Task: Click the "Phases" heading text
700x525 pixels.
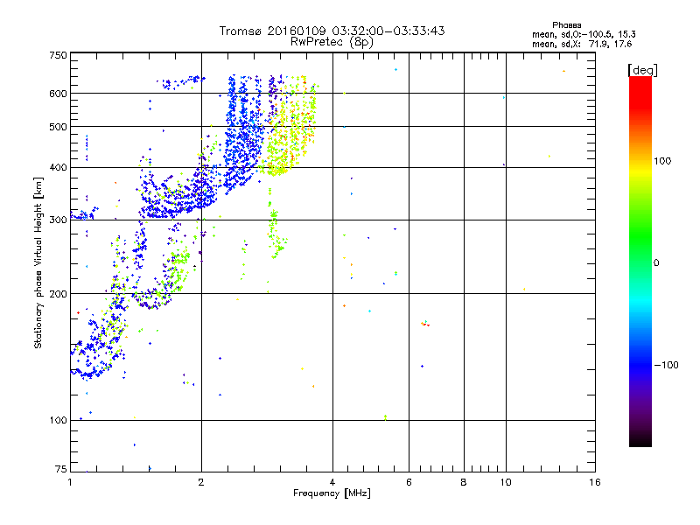Action: point(566,25)
